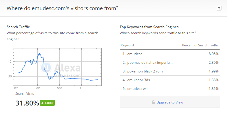The image size is (239, 129).
Task: Click the lock icon beside Upgrade
Action: [x=153, y=102]
